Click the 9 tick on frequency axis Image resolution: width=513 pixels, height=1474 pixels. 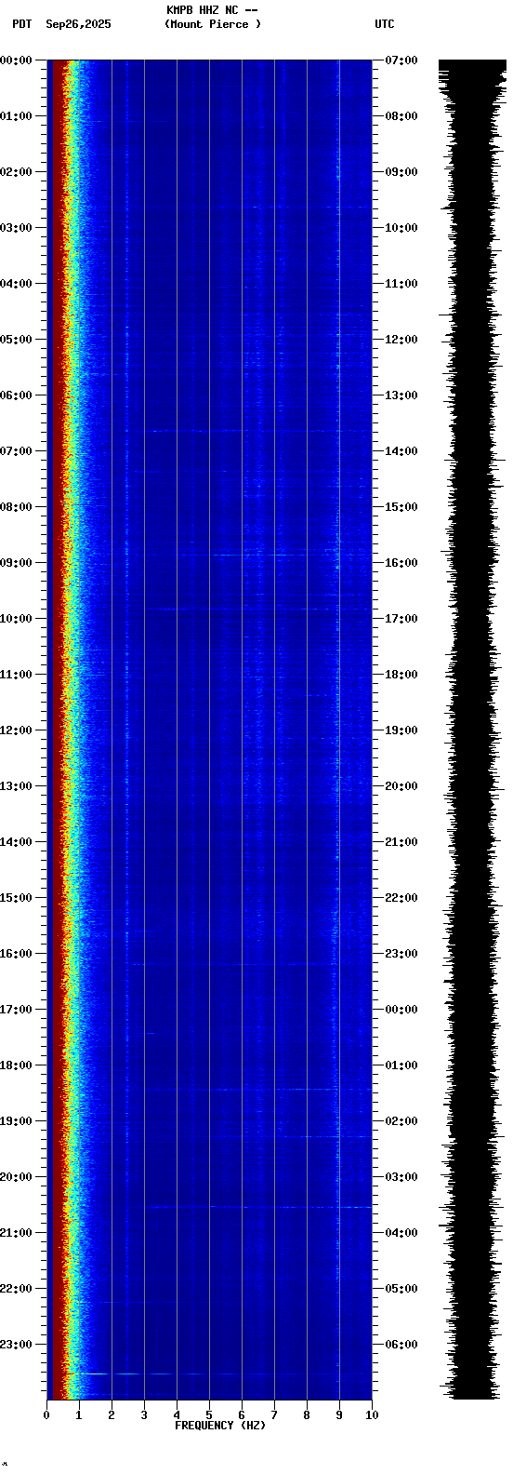pos(339,1415)
